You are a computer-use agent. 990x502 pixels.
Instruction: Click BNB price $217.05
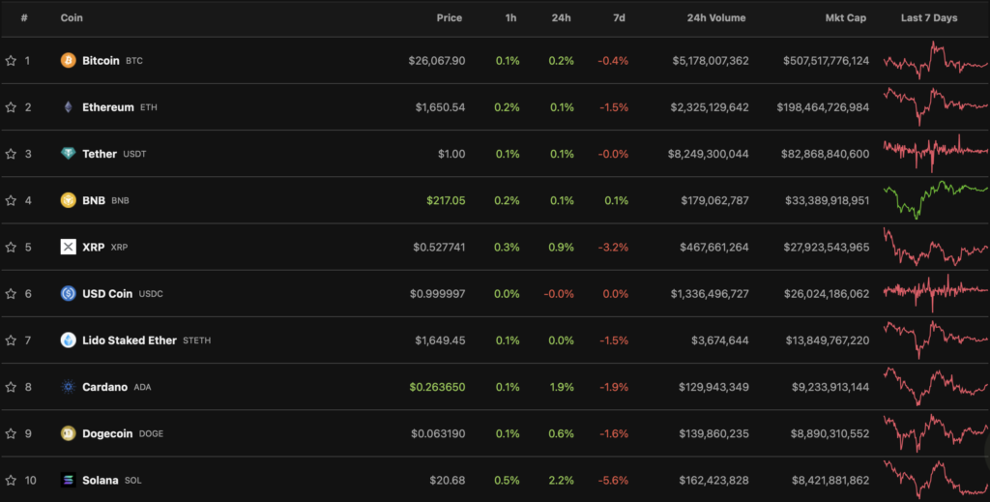(446, 200)
